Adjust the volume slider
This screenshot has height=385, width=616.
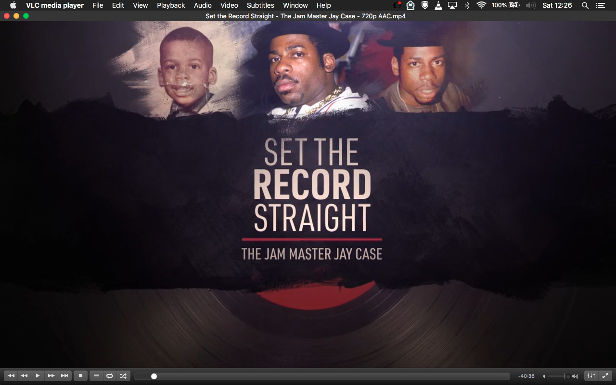pyautogui.click(x=559, y=376)
